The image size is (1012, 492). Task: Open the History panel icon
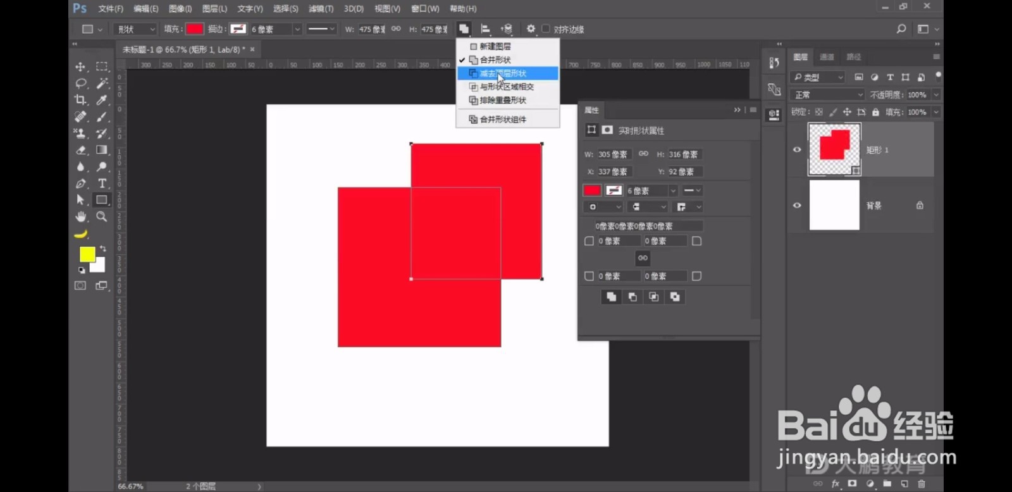[774, 63]
